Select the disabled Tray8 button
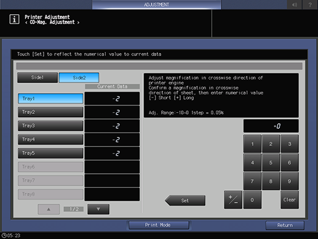 [50, 194]
